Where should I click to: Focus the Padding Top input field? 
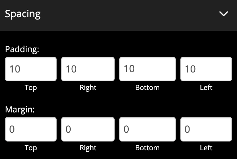pos(31,69)
